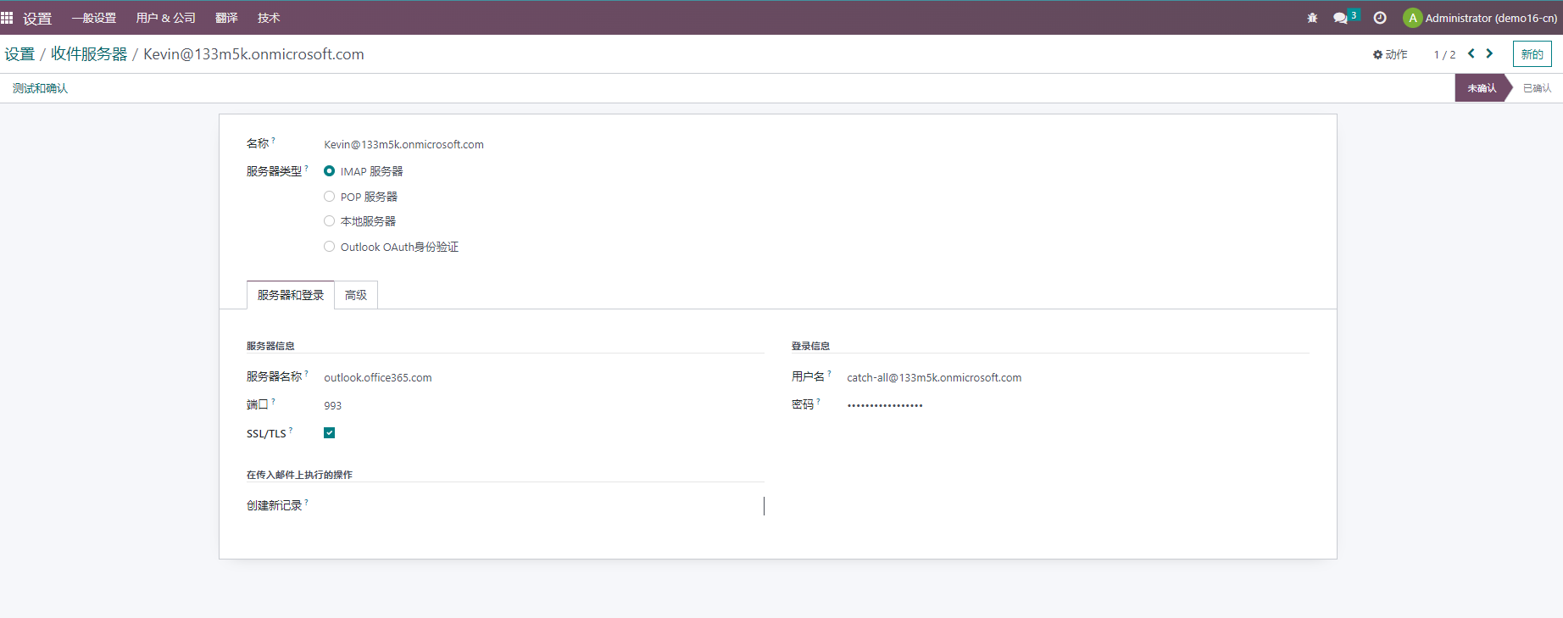Select Outlook OAuth身份验证 radio option
1563x618 pixels.
[x=329, y=247]
